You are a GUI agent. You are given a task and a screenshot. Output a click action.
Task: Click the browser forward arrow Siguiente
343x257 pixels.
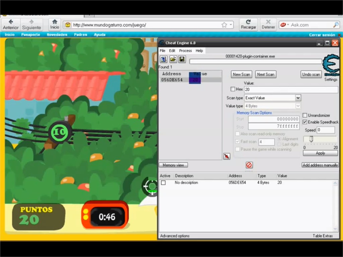click(31, 24)
